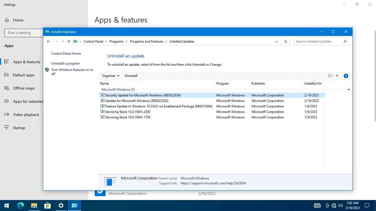Open the Control Panel Home link
376x211 pixels.
pyautogui.click(x=66, y=54)
